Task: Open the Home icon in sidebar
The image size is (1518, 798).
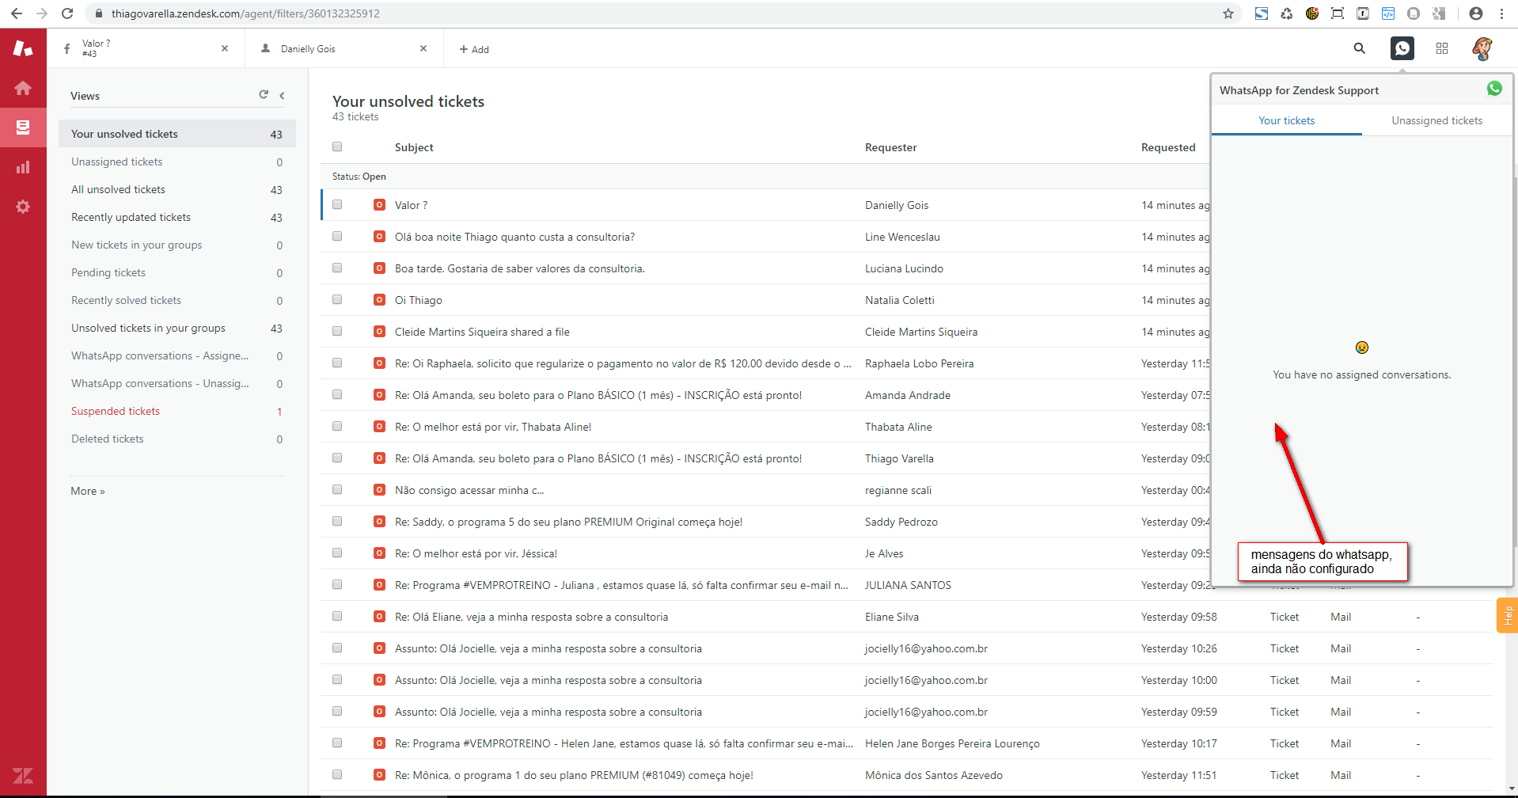Action: 23,88
